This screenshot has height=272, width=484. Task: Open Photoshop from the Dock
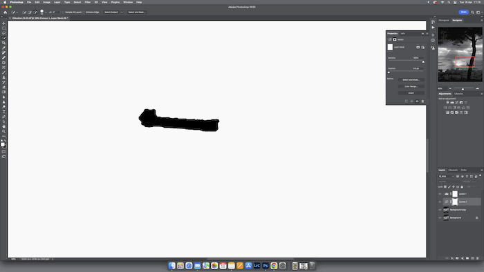point(266,266)
